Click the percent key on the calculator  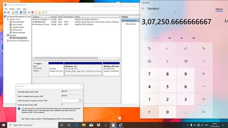pos(149,48)
